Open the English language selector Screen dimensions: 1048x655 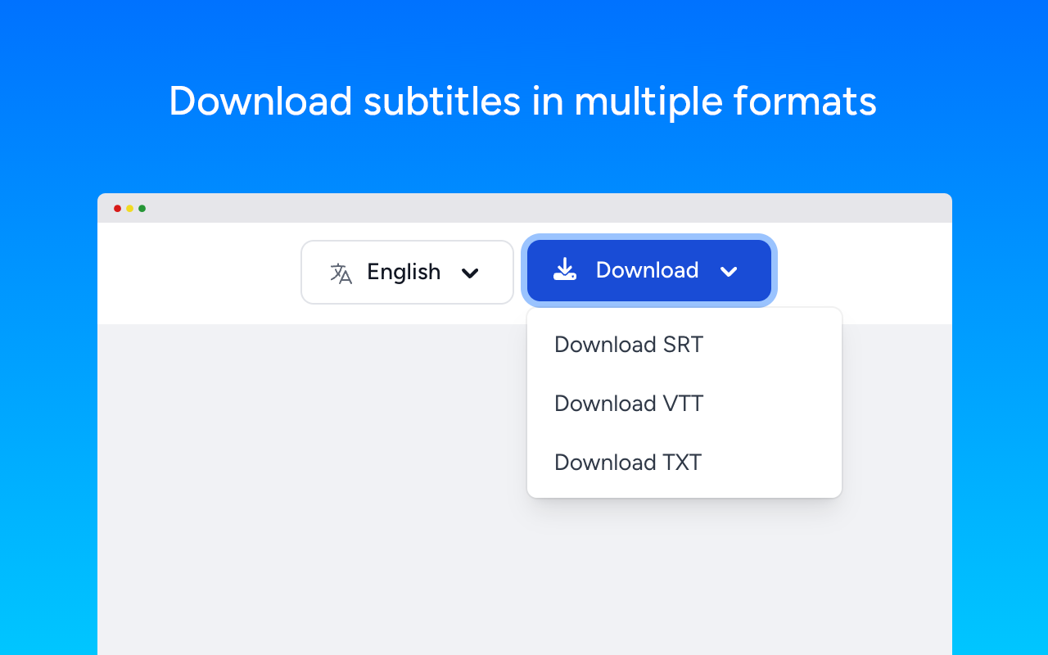[x=407, y=272]
